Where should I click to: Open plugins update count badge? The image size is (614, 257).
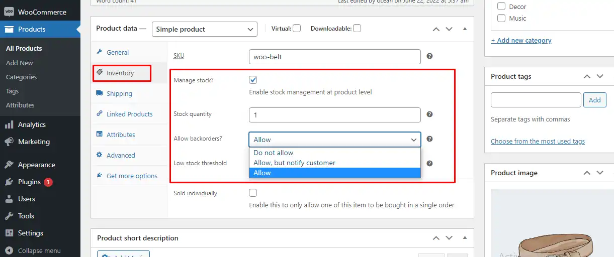click(48, 182)
